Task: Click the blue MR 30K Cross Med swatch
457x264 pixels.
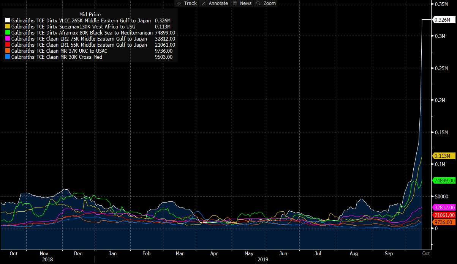Action: [8, 57]
